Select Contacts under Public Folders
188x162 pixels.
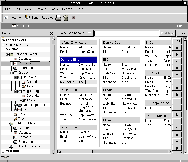pos(25,137)
